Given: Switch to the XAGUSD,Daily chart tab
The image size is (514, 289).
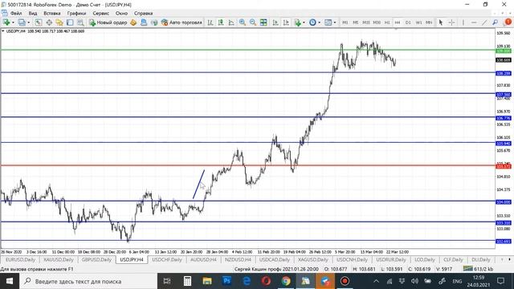Looking at the screenshot, I should [312, 259].
